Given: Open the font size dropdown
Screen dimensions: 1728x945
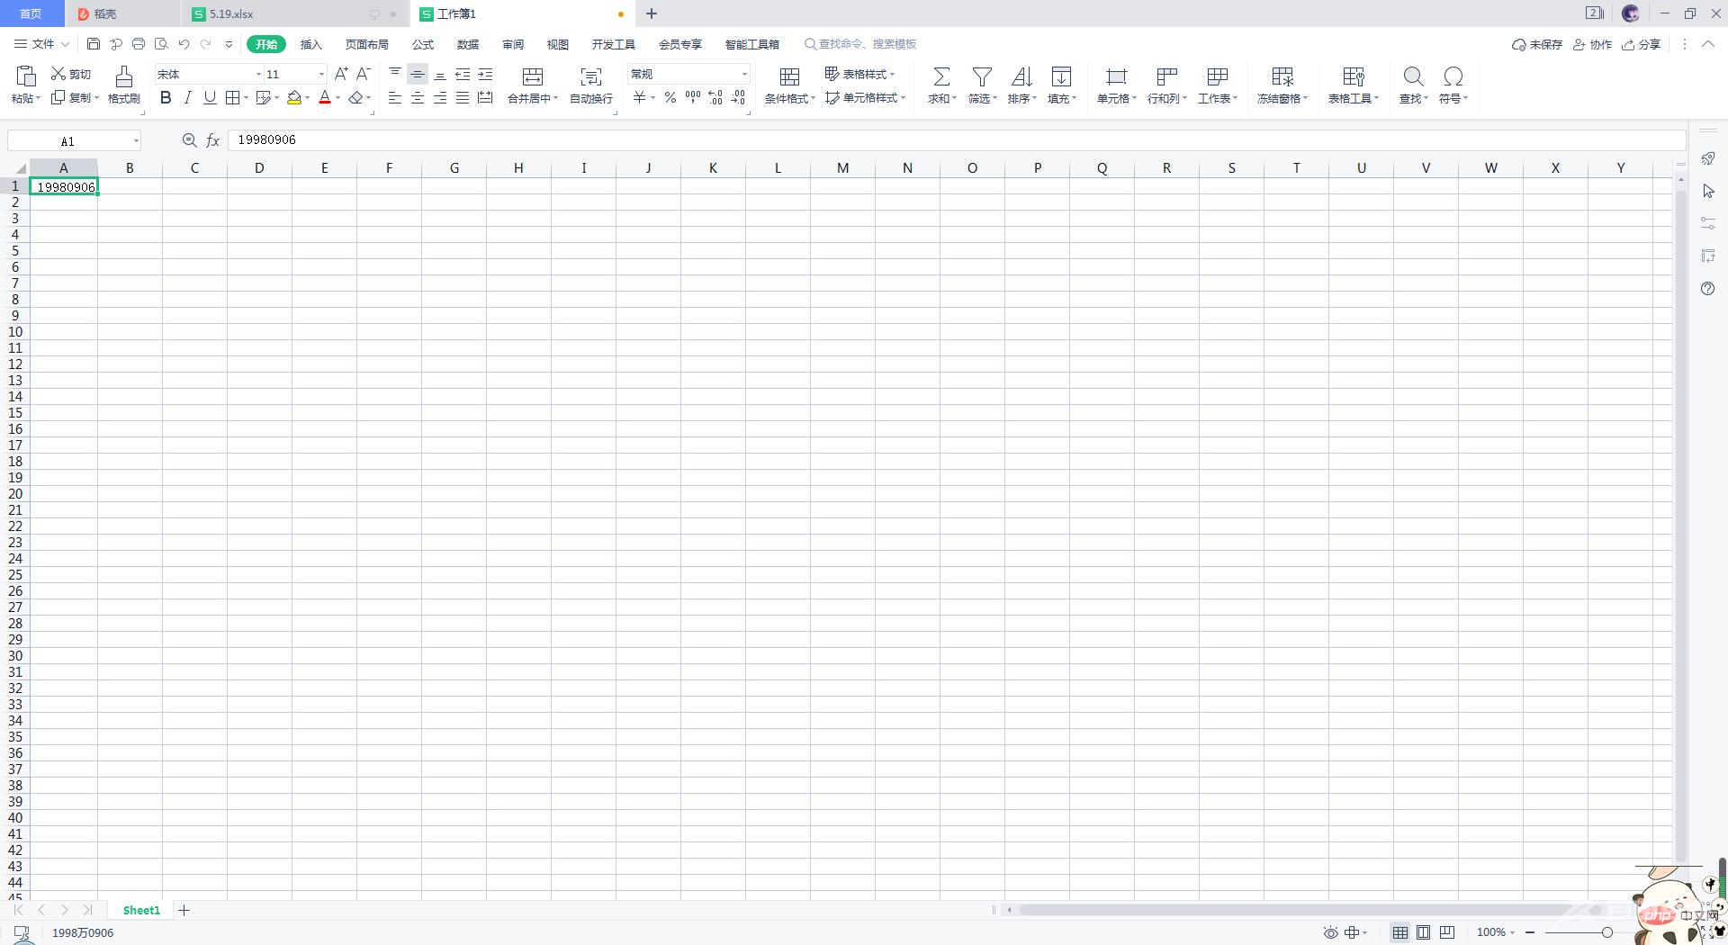Looking at the screenshot, I should pos(321,75).
